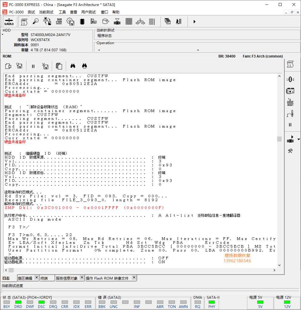Open the 帮助 menu

[116, 12]
